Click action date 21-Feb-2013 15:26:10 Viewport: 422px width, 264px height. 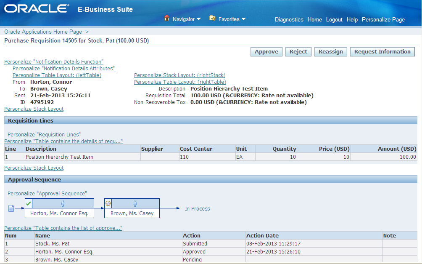click(x=273, y=252)
